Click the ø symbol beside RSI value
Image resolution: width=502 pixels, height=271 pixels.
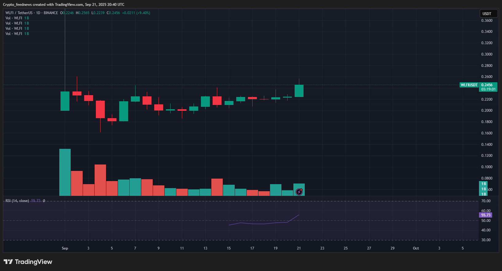click(44, 201)
